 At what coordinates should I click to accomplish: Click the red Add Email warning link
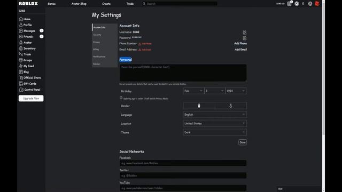pyautogui.click(x=146, y=50)
